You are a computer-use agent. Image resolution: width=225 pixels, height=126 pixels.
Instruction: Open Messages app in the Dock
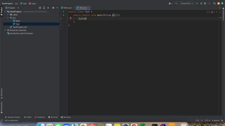58,125
